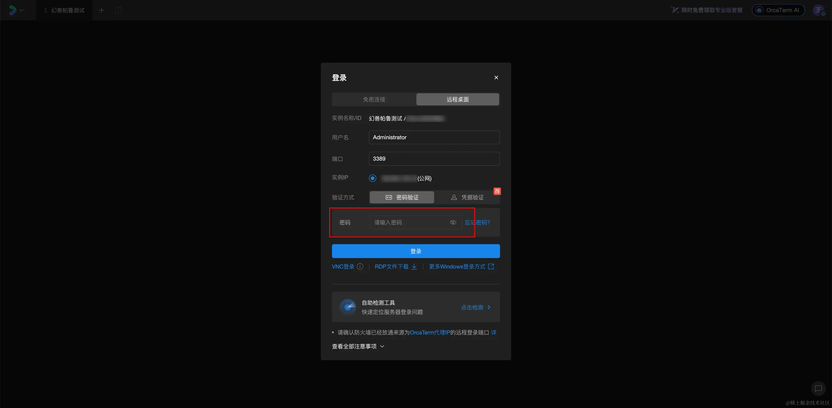Add a new terminal tab with plus

102,10
